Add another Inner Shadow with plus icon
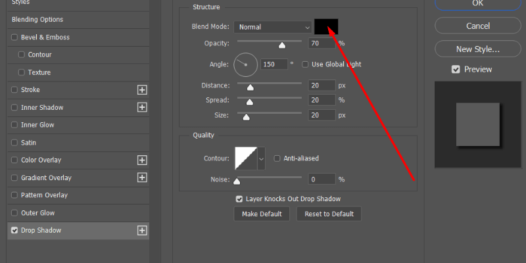 pos(141,107)
